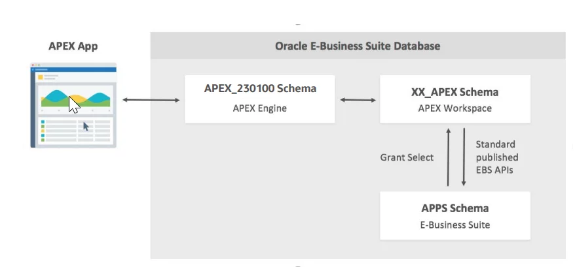Click 'Standard published EBS APIs' text
The image size is (575, 267).
pos(497,157)
